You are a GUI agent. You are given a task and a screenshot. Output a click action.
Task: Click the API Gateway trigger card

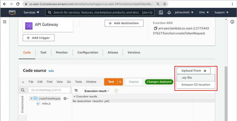tap(48, 26)
